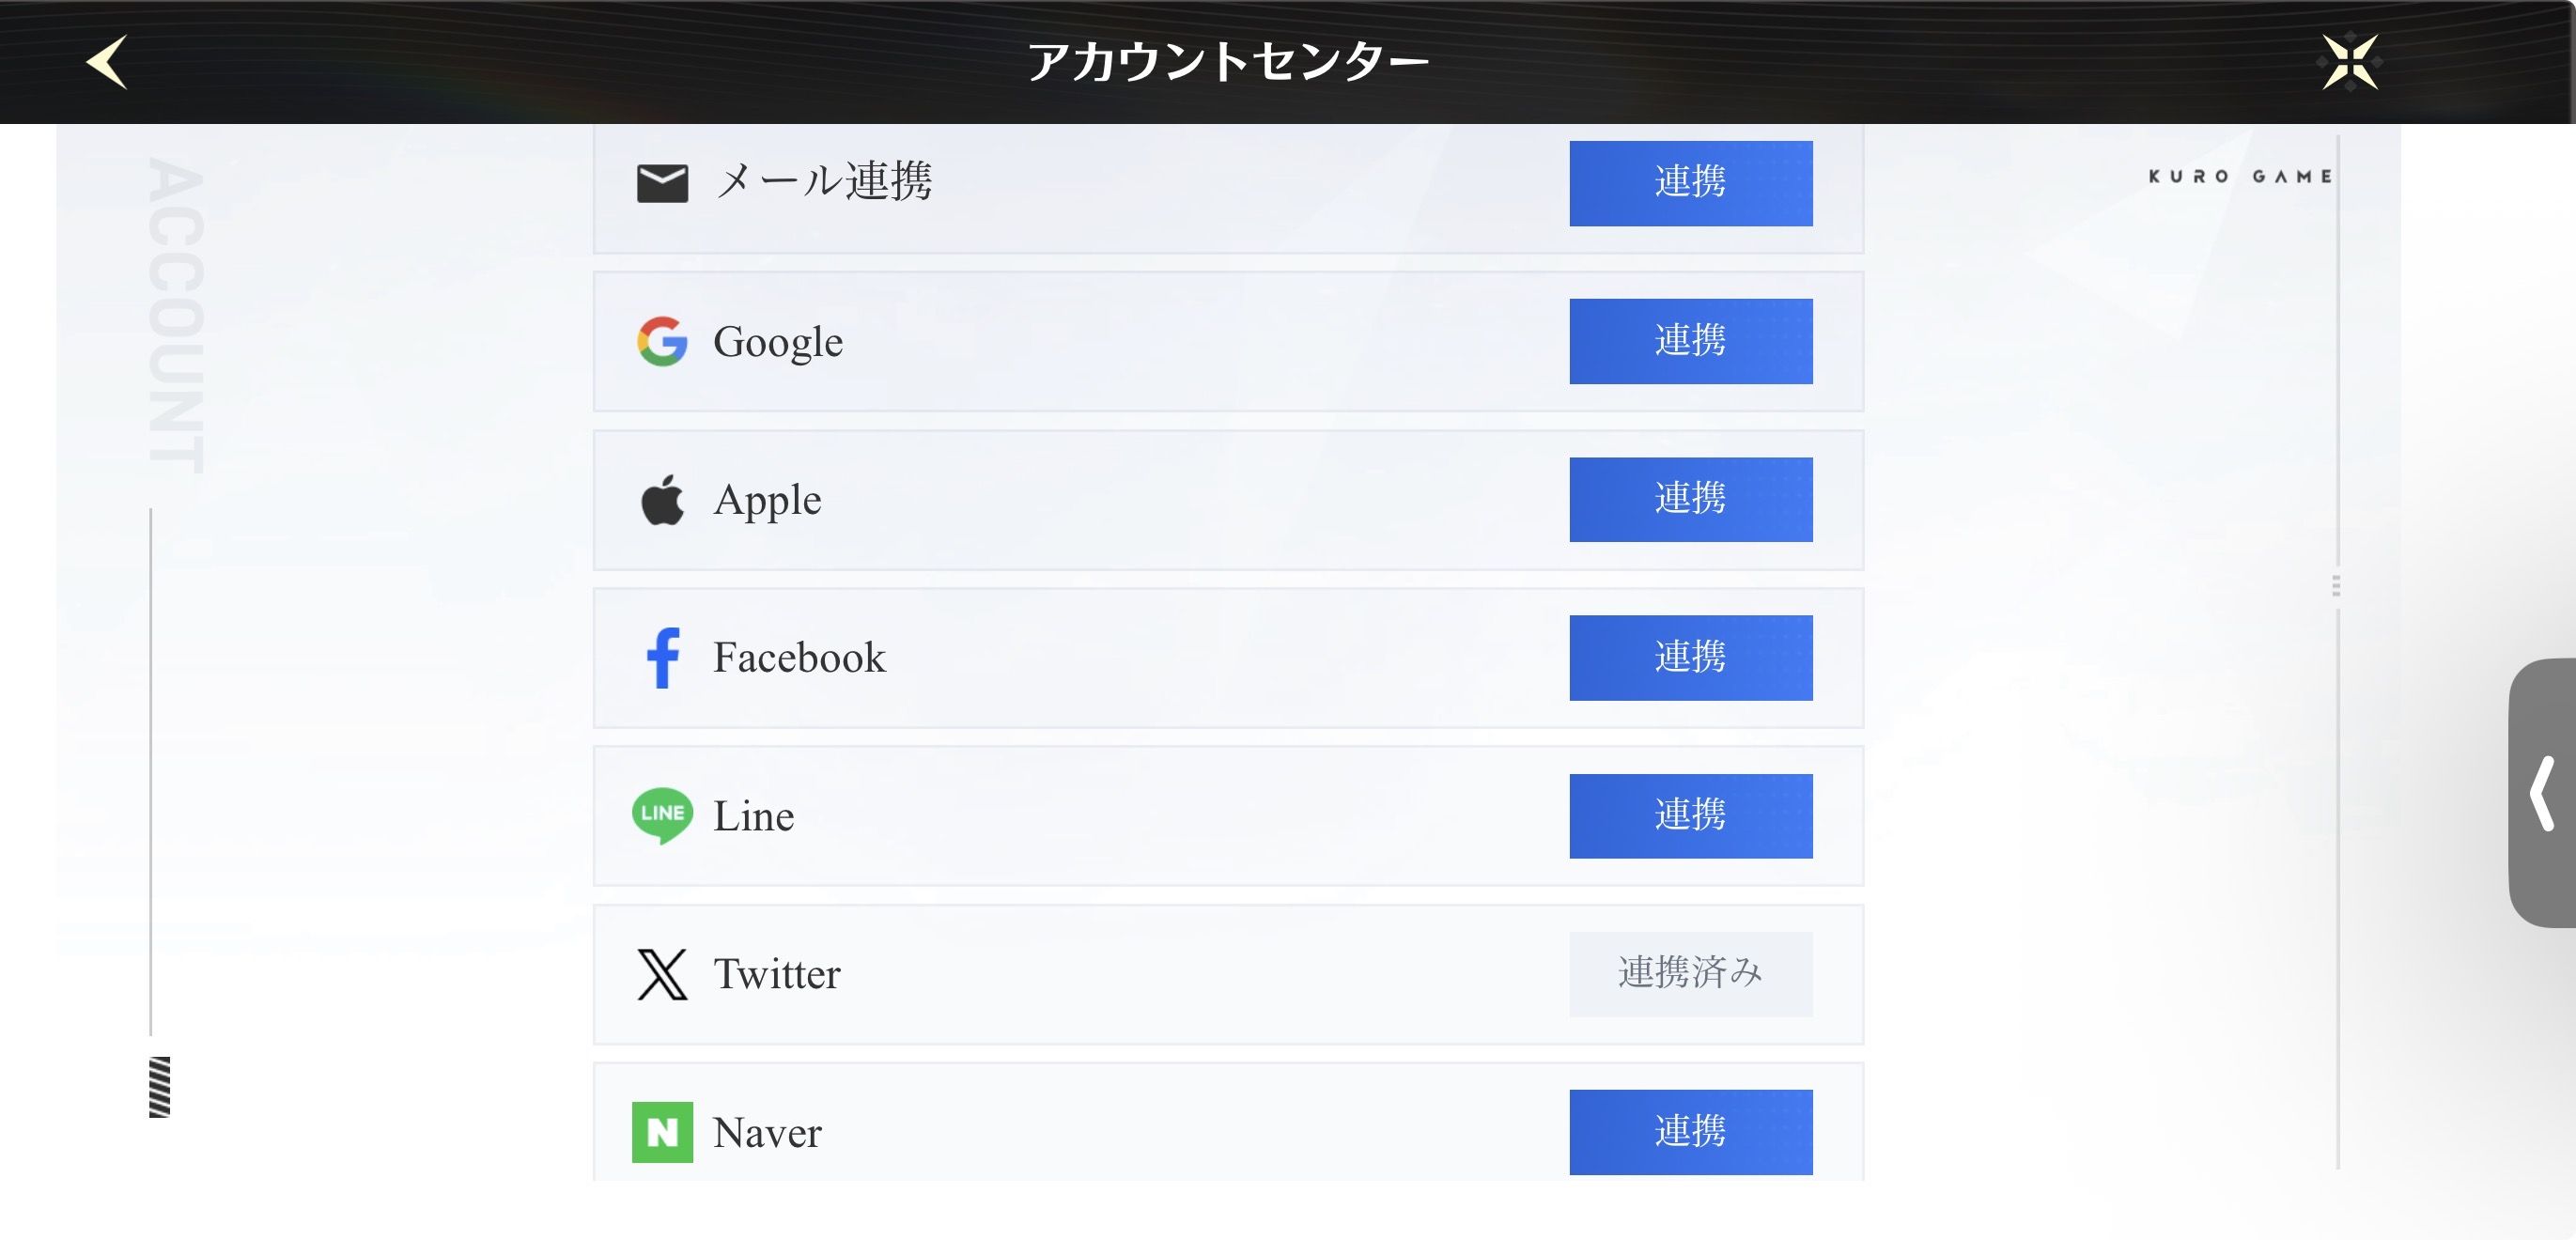This screenshot has height=1240, width=2576.
Task: Link the Naver account
Action: 1690,1131
